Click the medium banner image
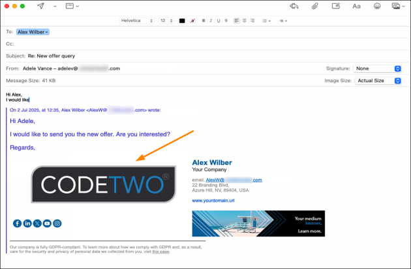411x269 pixels. [258, 223]
